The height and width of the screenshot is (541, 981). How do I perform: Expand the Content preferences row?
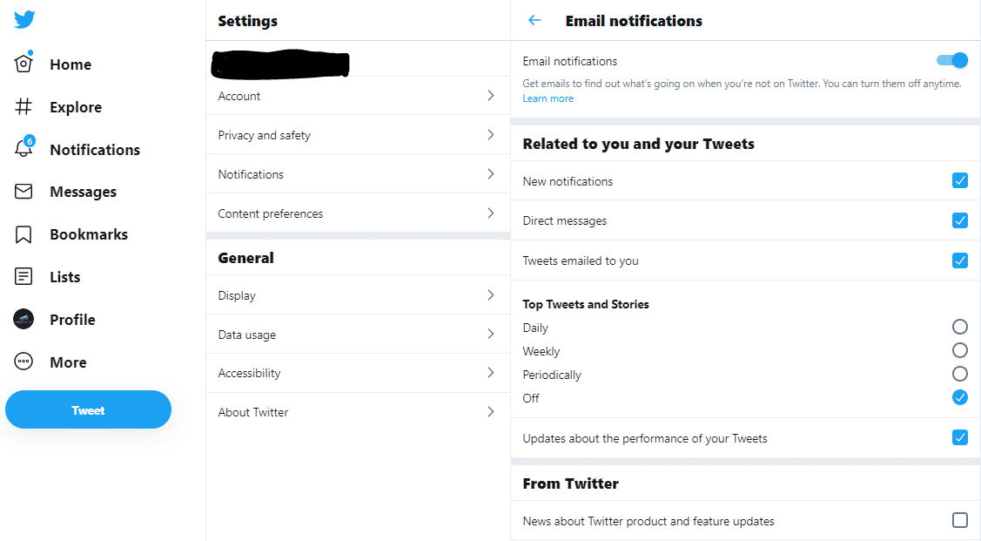tap(357, 213)
